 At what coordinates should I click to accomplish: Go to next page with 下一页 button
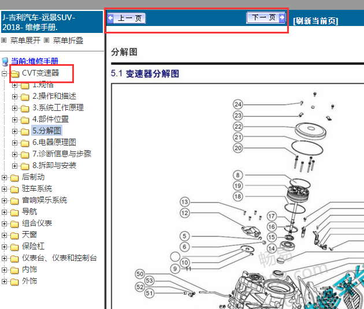(x=266, y=18)
